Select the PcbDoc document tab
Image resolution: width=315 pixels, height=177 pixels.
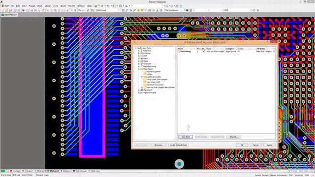pyautogui.click(x=9, y=15)
